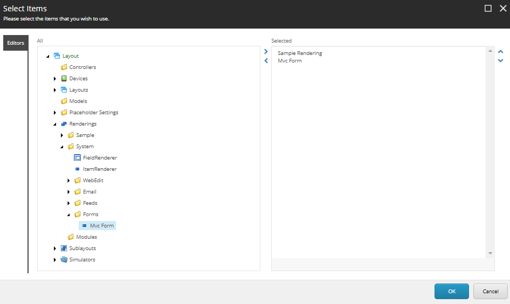Select the Mvc Form tree label
Image resolution: width=510 pixels, height=304 pixels.
click(102, 226)
